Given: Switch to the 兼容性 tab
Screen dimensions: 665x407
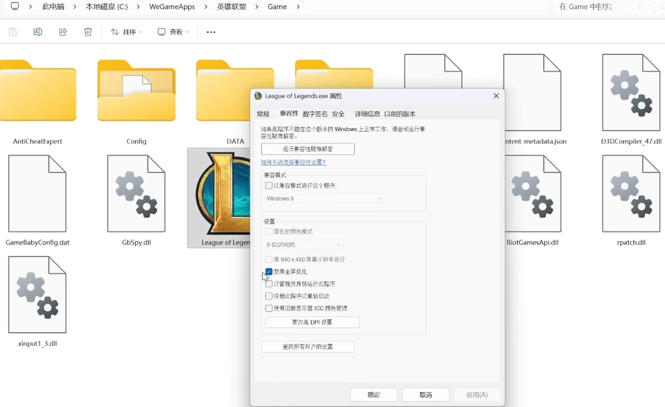Looking at the screenshot, I should (289, 113).
